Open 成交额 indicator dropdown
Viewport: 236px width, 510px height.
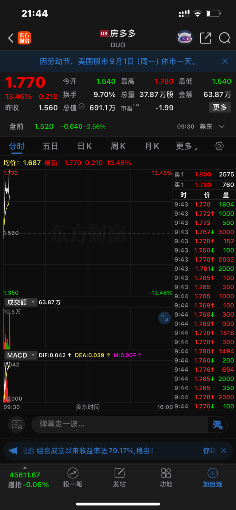point(21,302)
